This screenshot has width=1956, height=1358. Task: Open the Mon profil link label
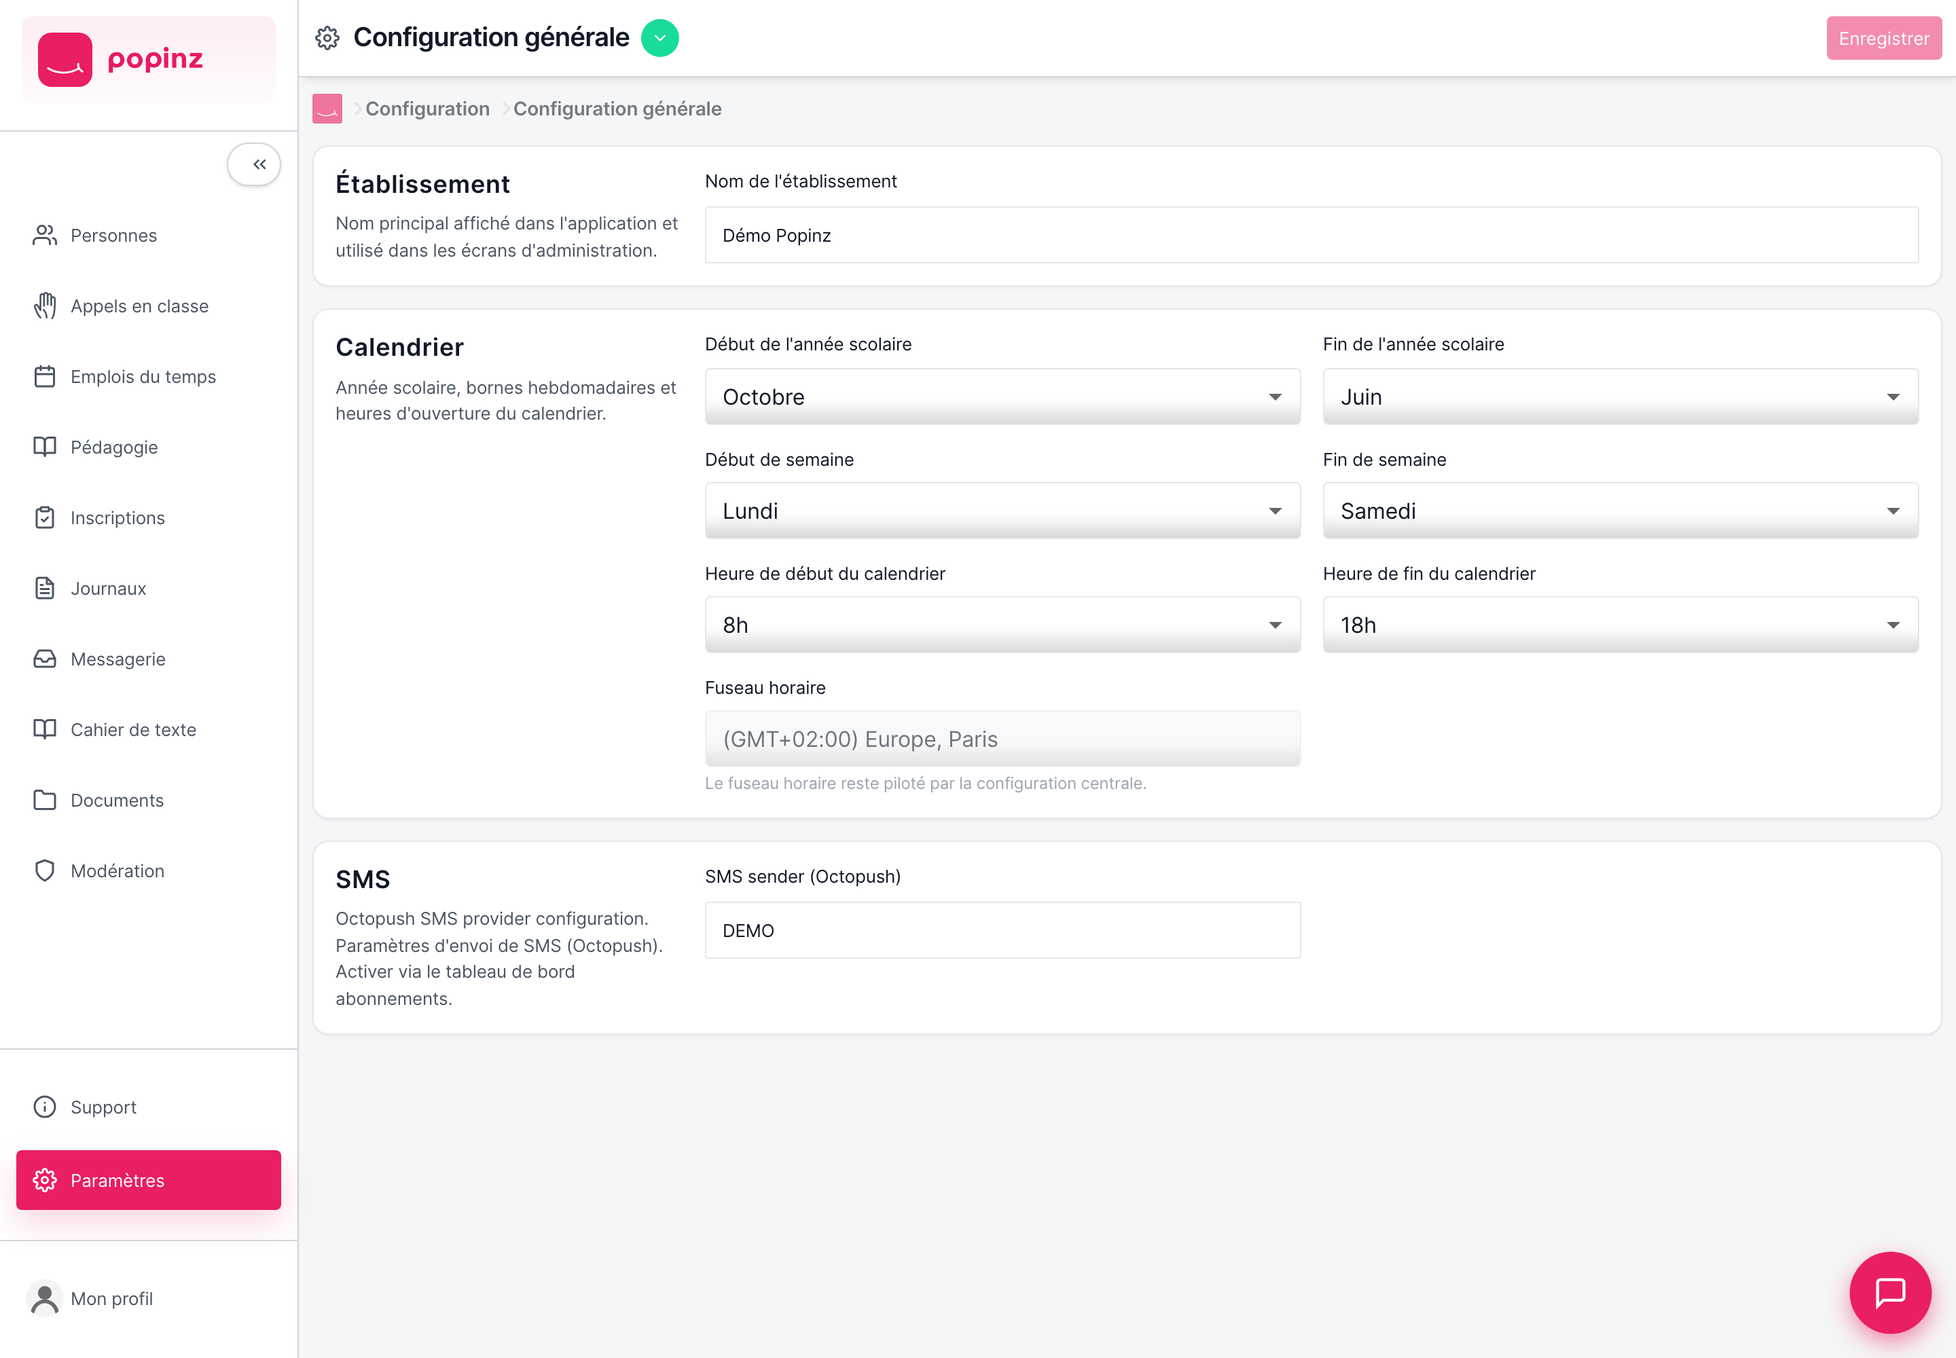(x=111, y=1298)
